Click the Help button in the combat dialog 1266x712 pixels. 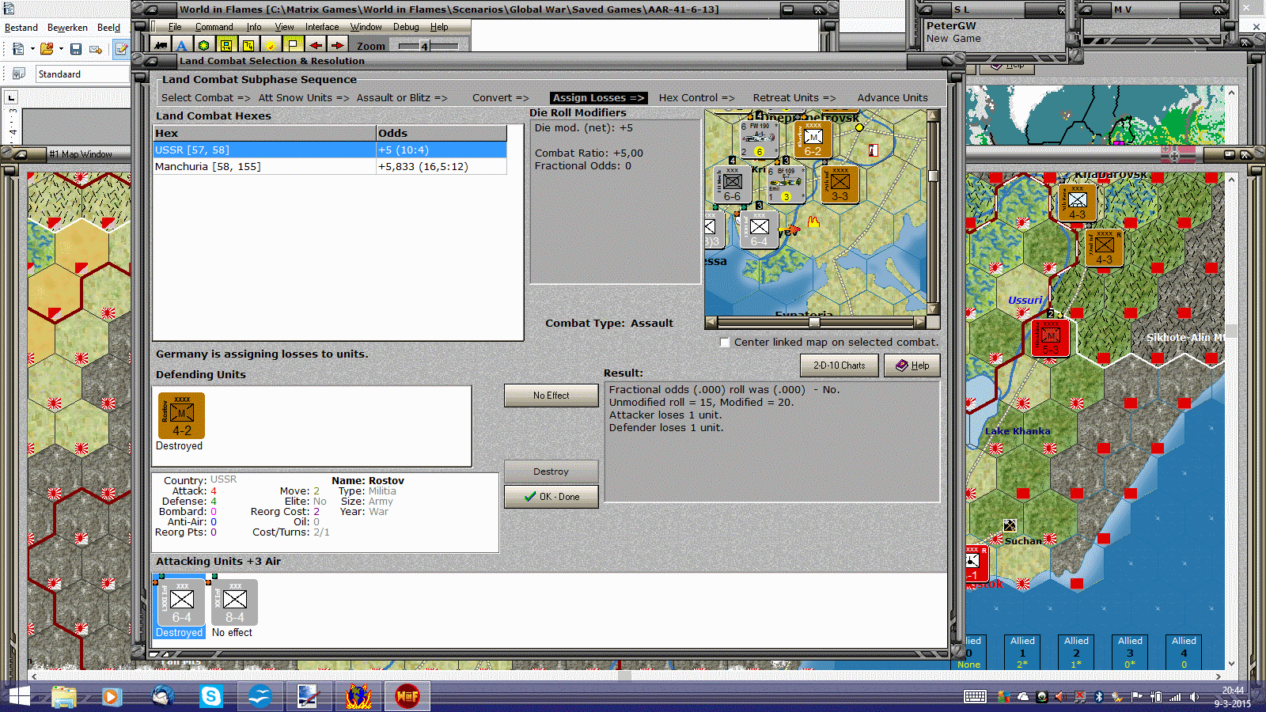(x=912, y=365)
